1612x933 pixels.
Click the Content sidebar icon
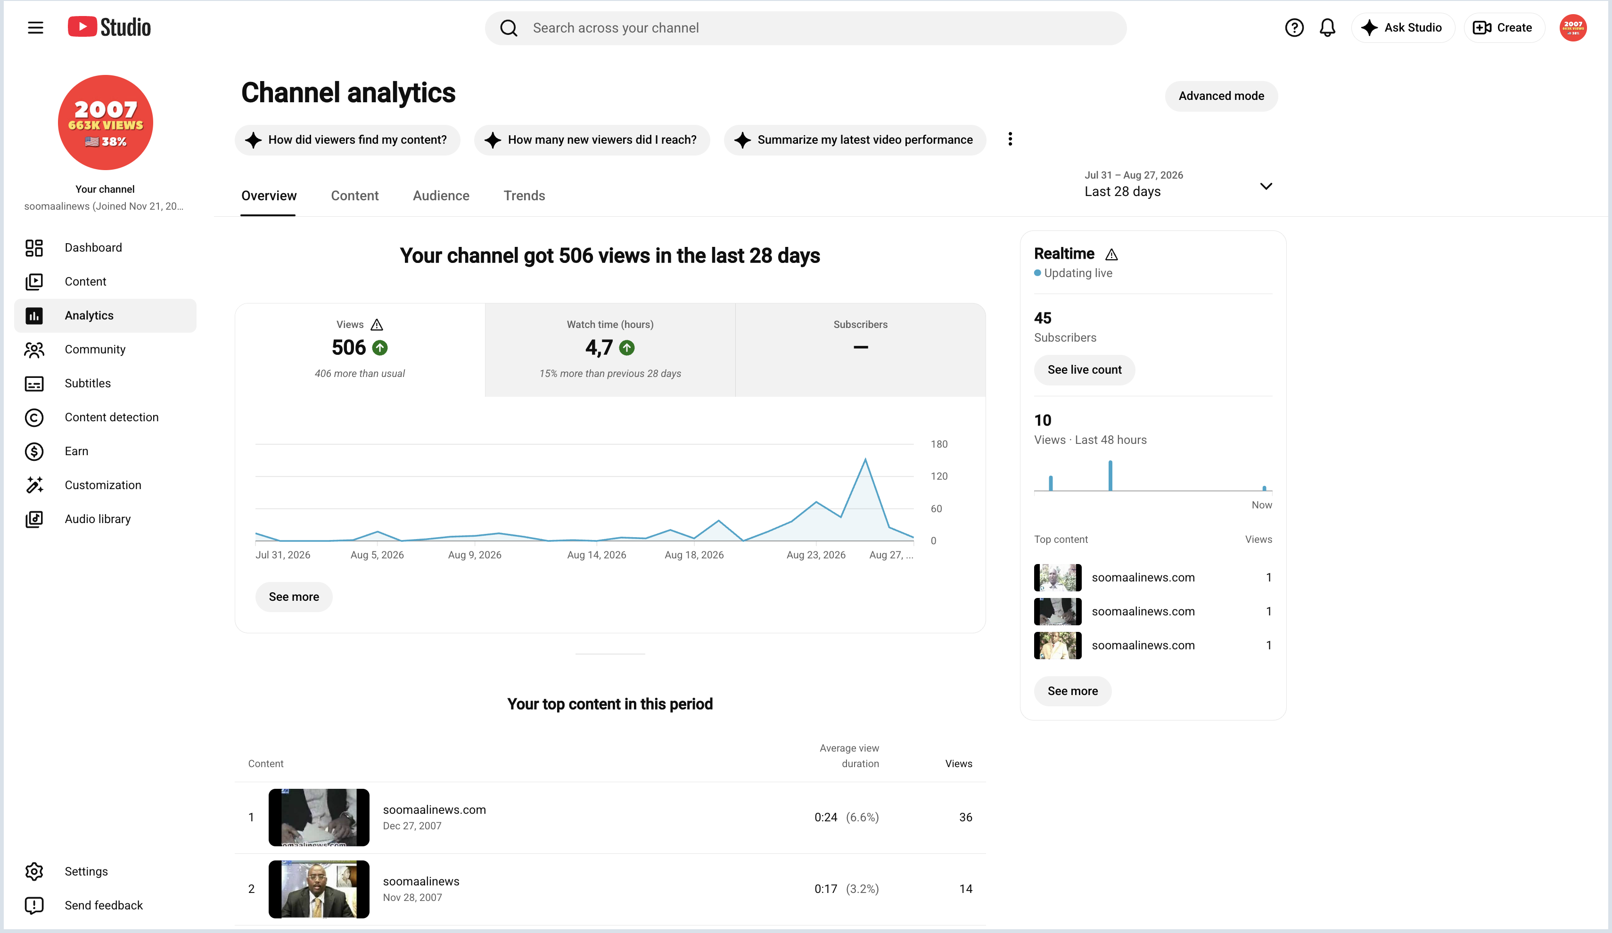[34, 281]
